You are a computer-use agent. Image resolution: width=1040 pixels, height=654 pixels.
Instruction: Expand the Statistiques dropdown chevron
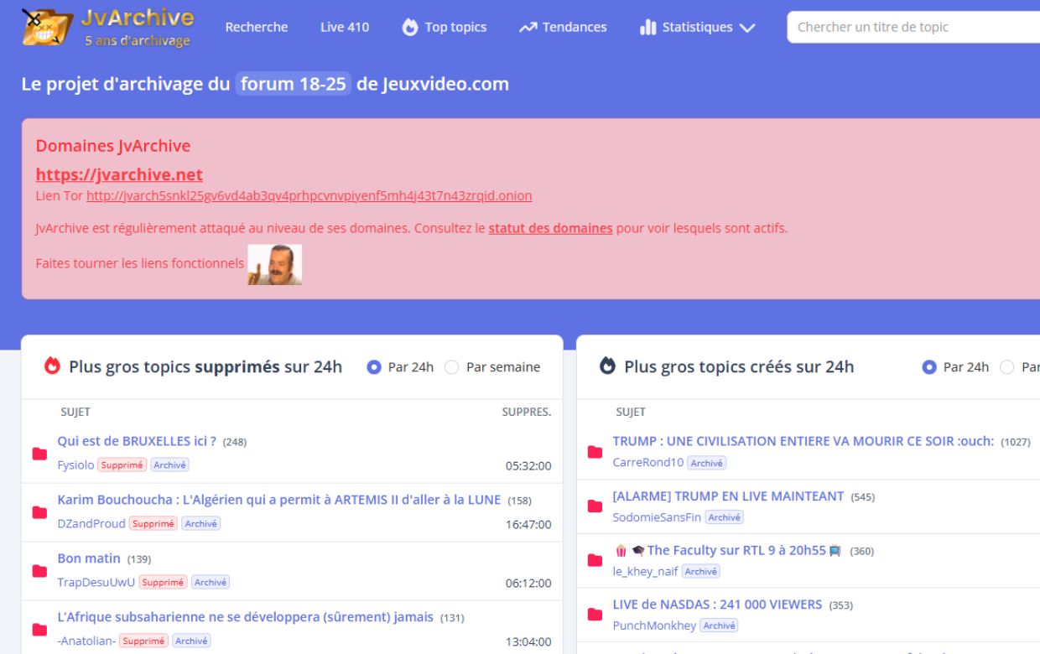pyautogui.click(x=746, y=28)
